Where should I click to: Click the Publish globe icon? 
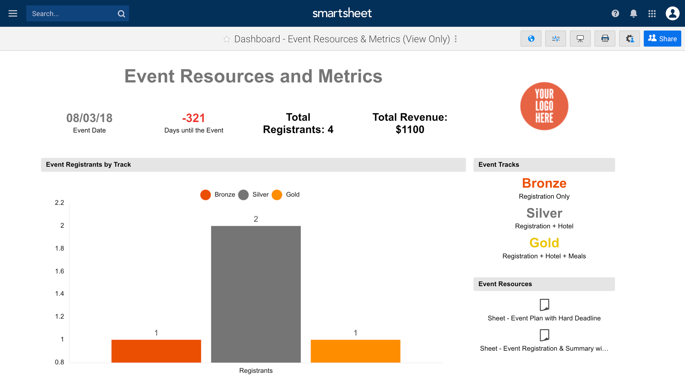531,39
